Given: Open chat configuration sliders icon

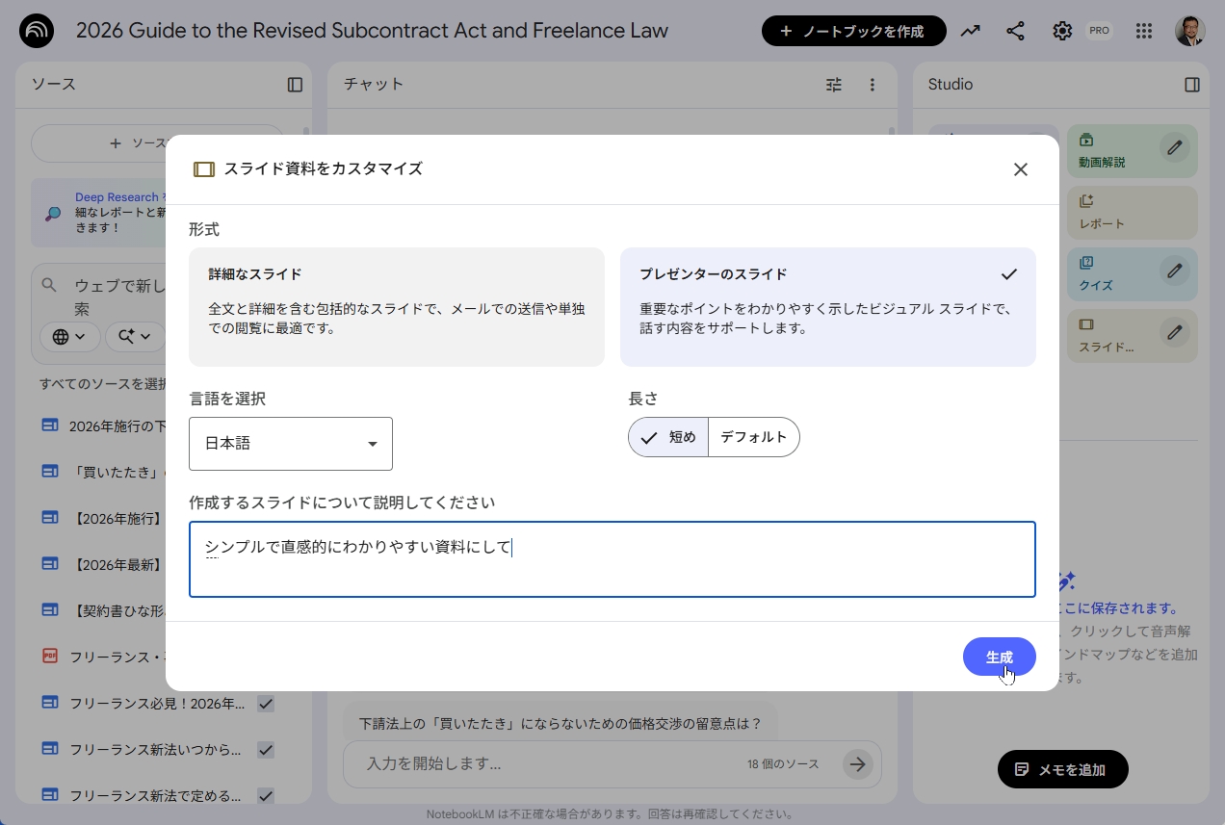Looking at the screenshot, I should pos(833,85).
